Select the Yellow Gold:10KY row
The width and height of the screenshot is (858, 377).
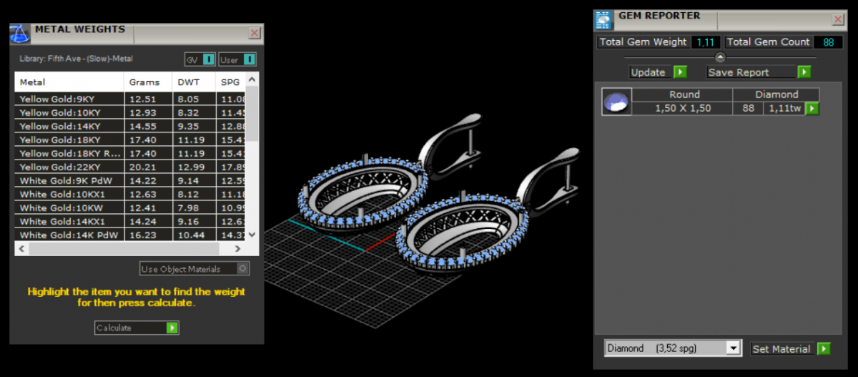130,113
